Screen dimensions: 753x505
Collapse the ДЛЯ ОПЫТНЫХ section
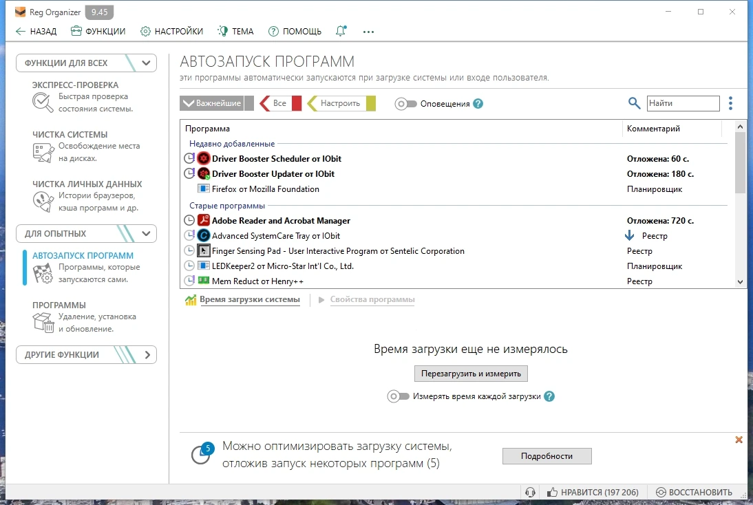146,234
